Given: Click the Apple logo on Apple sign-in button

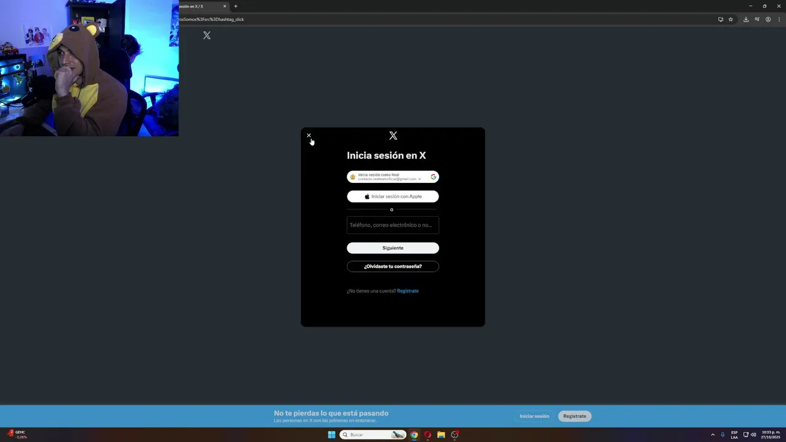Looking at the screenshot, I should [x=367, y=196].
